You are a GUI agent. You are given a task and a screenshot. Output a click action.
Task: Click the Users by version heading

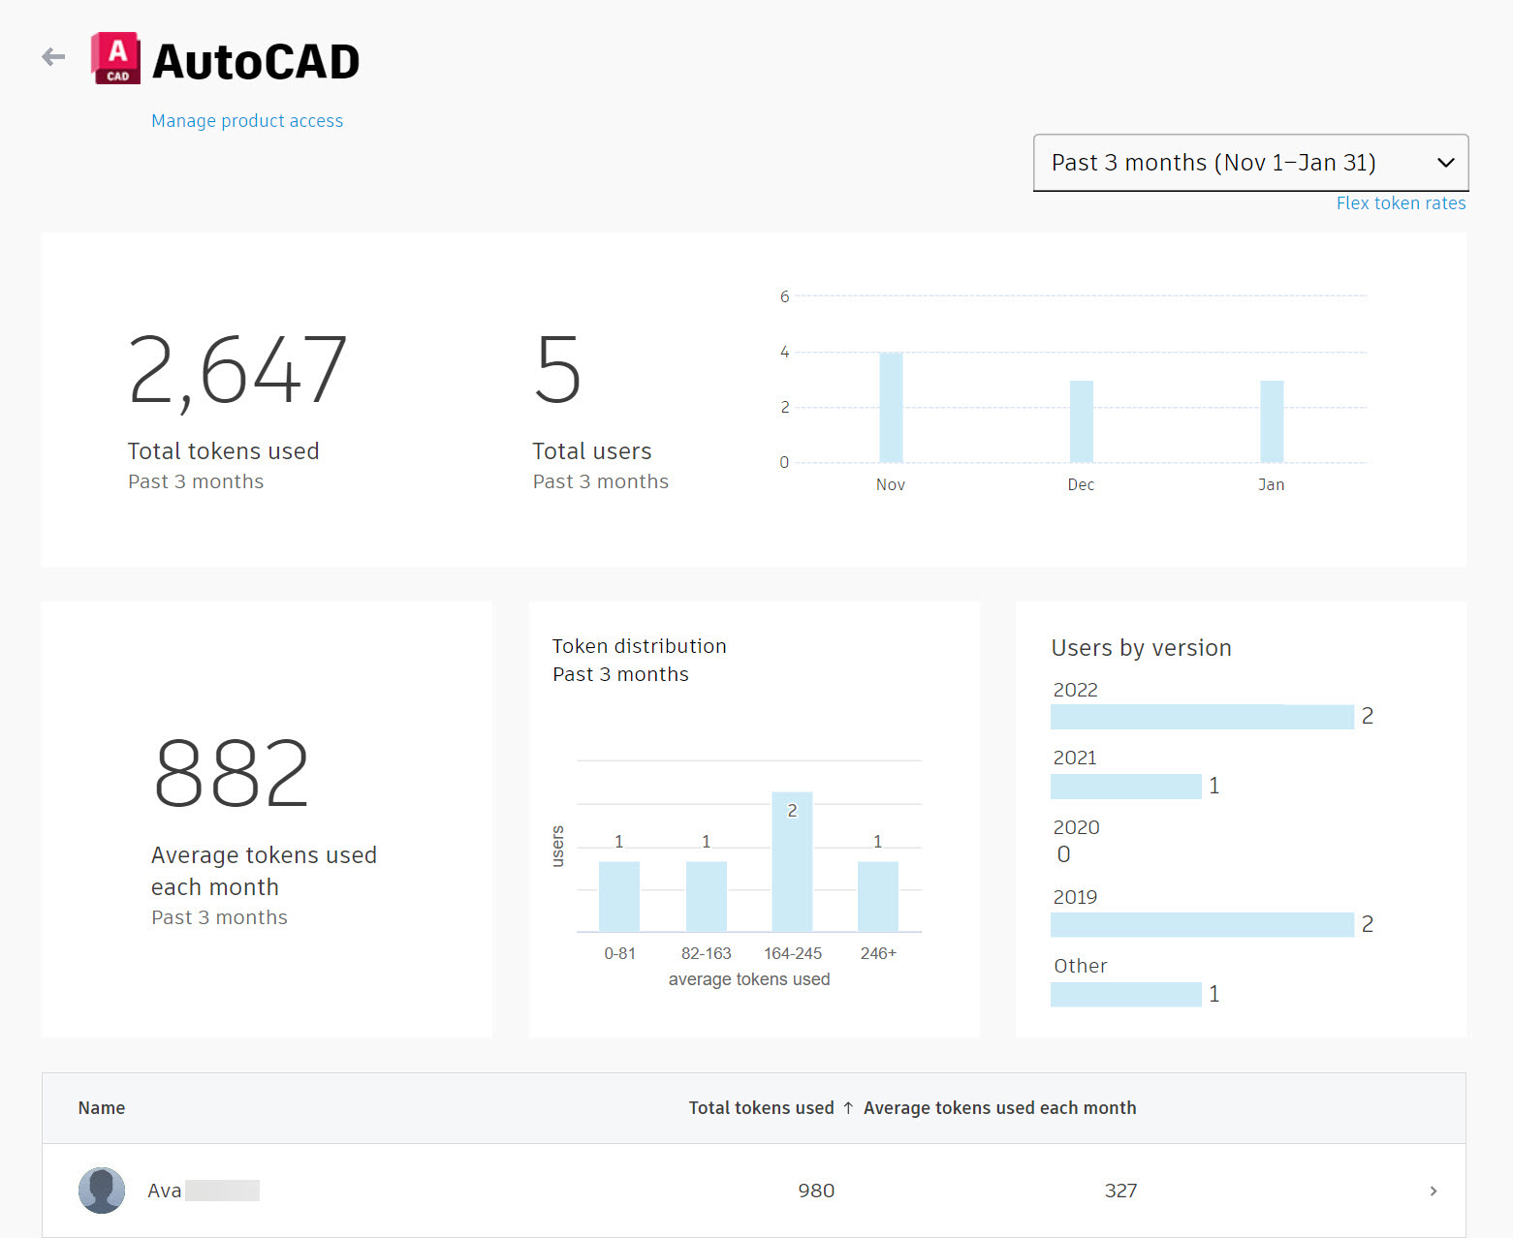pos(1141,648)
